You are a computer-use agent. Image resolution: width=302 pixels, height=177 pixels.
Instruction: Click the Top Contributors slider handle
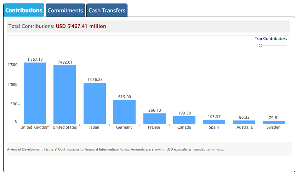pyautogui.click(x=260, y=45)
